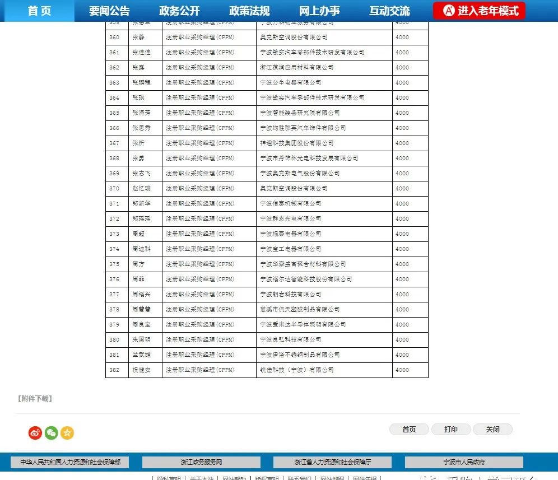Click the 打印 print button
Viewport: 558px width, 480px height.
click(x=451, y=430)
